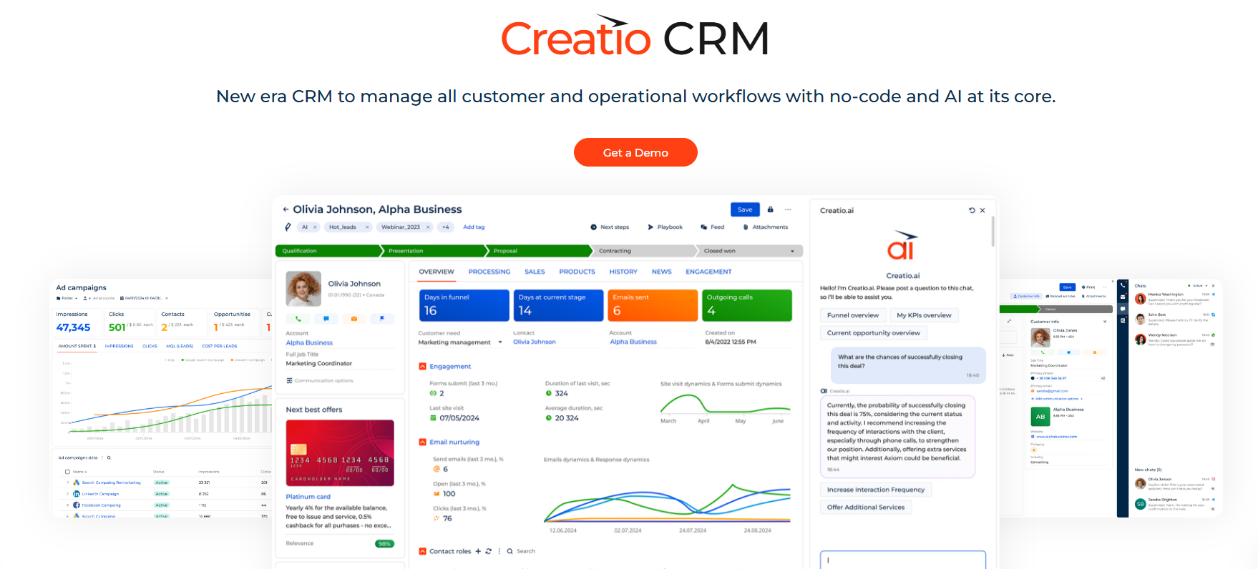
Task: Open Next steps panel
Action: click(x=610, y=227)
